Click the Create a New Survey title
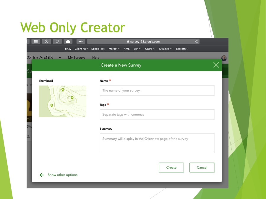266x199 pixels. click(121, 65)
